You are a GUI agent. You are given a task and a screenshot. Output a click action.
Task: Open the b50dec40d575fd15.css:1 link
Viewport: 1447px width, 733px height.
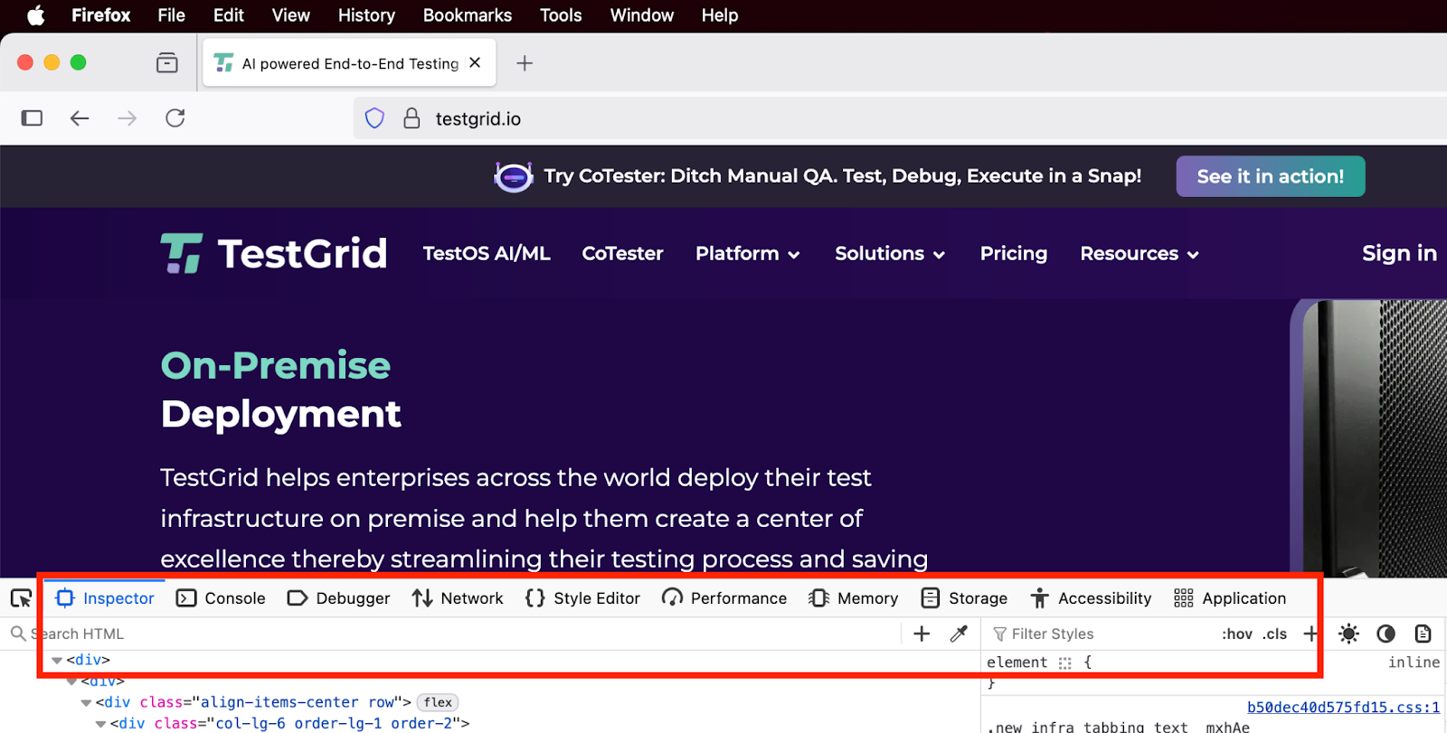click(1343, 707)
